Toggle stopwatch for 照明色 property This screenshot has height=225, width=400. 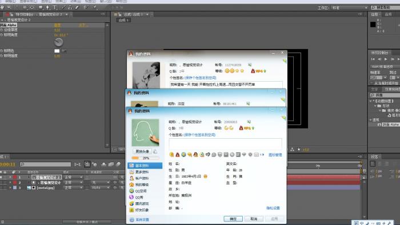(2, 51)
